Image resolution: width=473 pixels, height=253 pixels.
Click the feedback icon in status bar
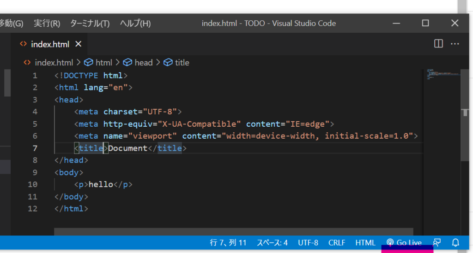(437, 242)
